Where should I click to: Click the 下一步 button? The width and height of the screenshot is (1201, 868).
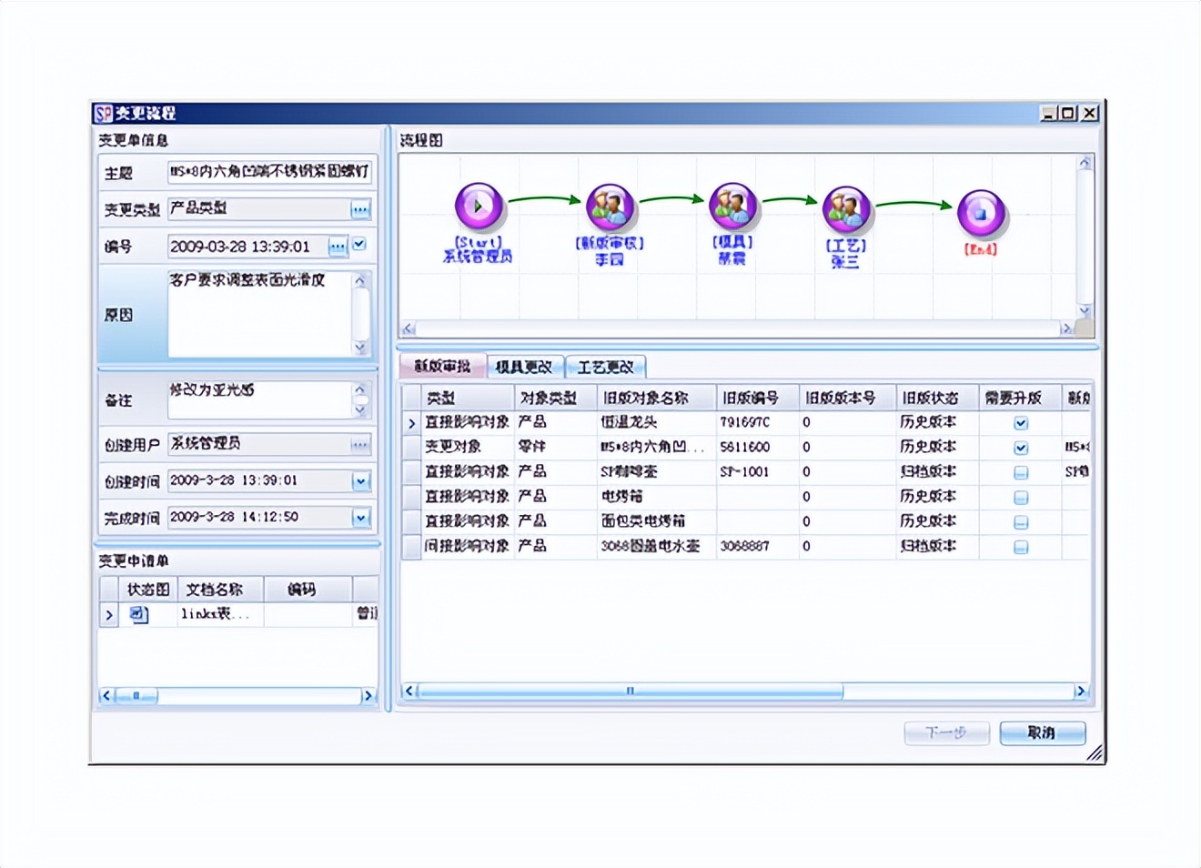click(x=946, y=732)
